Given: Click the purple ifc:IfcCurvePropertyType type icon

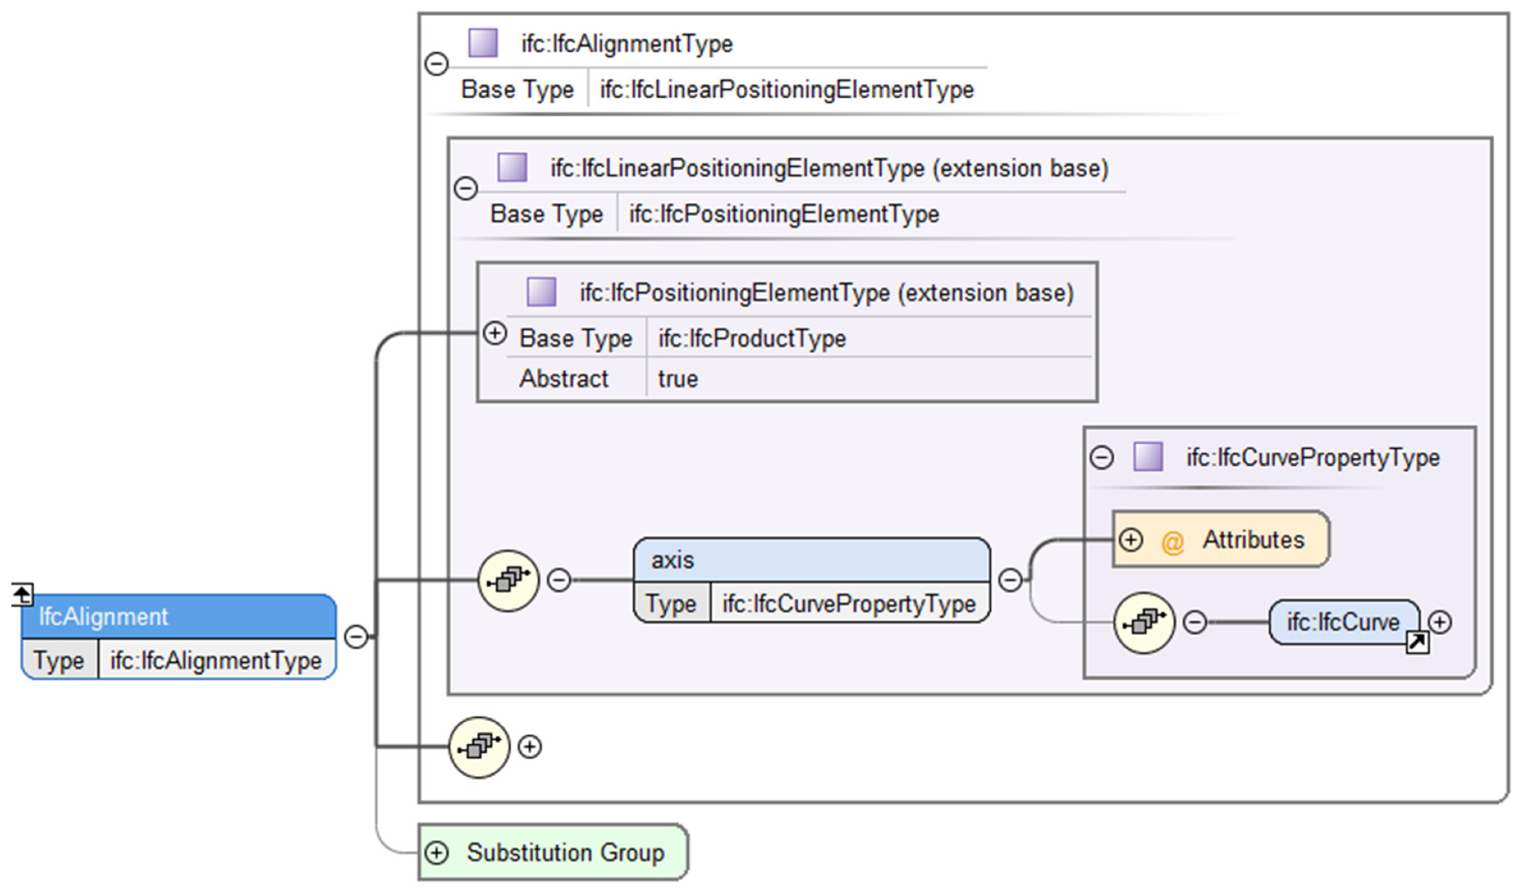Looking at the screenshot, I should (x=1147, y=457).
